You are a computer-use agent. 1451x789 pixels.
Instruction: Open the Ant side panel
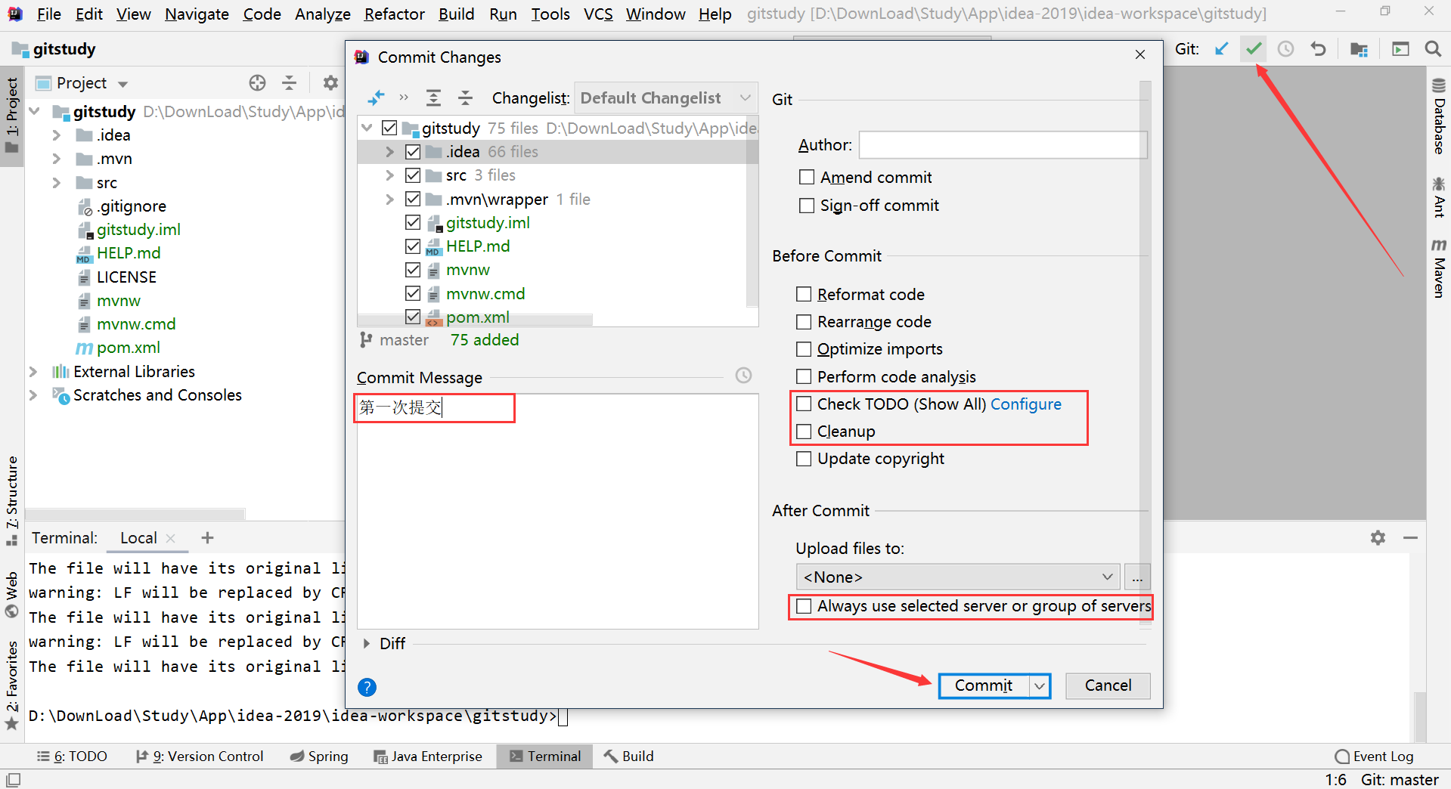[x=1439, y=197]
